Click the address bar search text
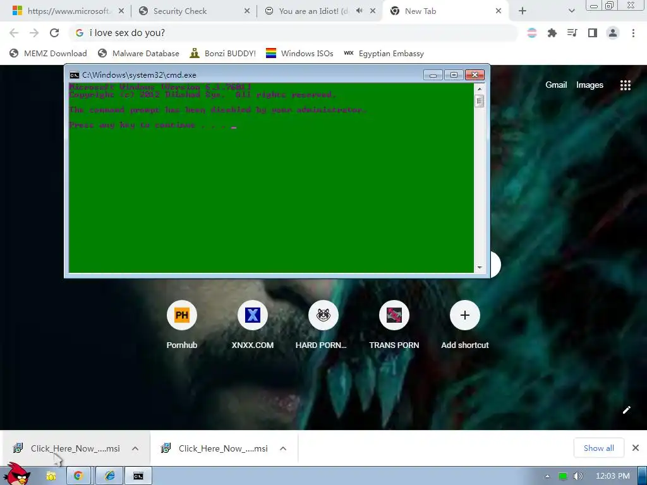647x485 pixels. coord(127,33)
